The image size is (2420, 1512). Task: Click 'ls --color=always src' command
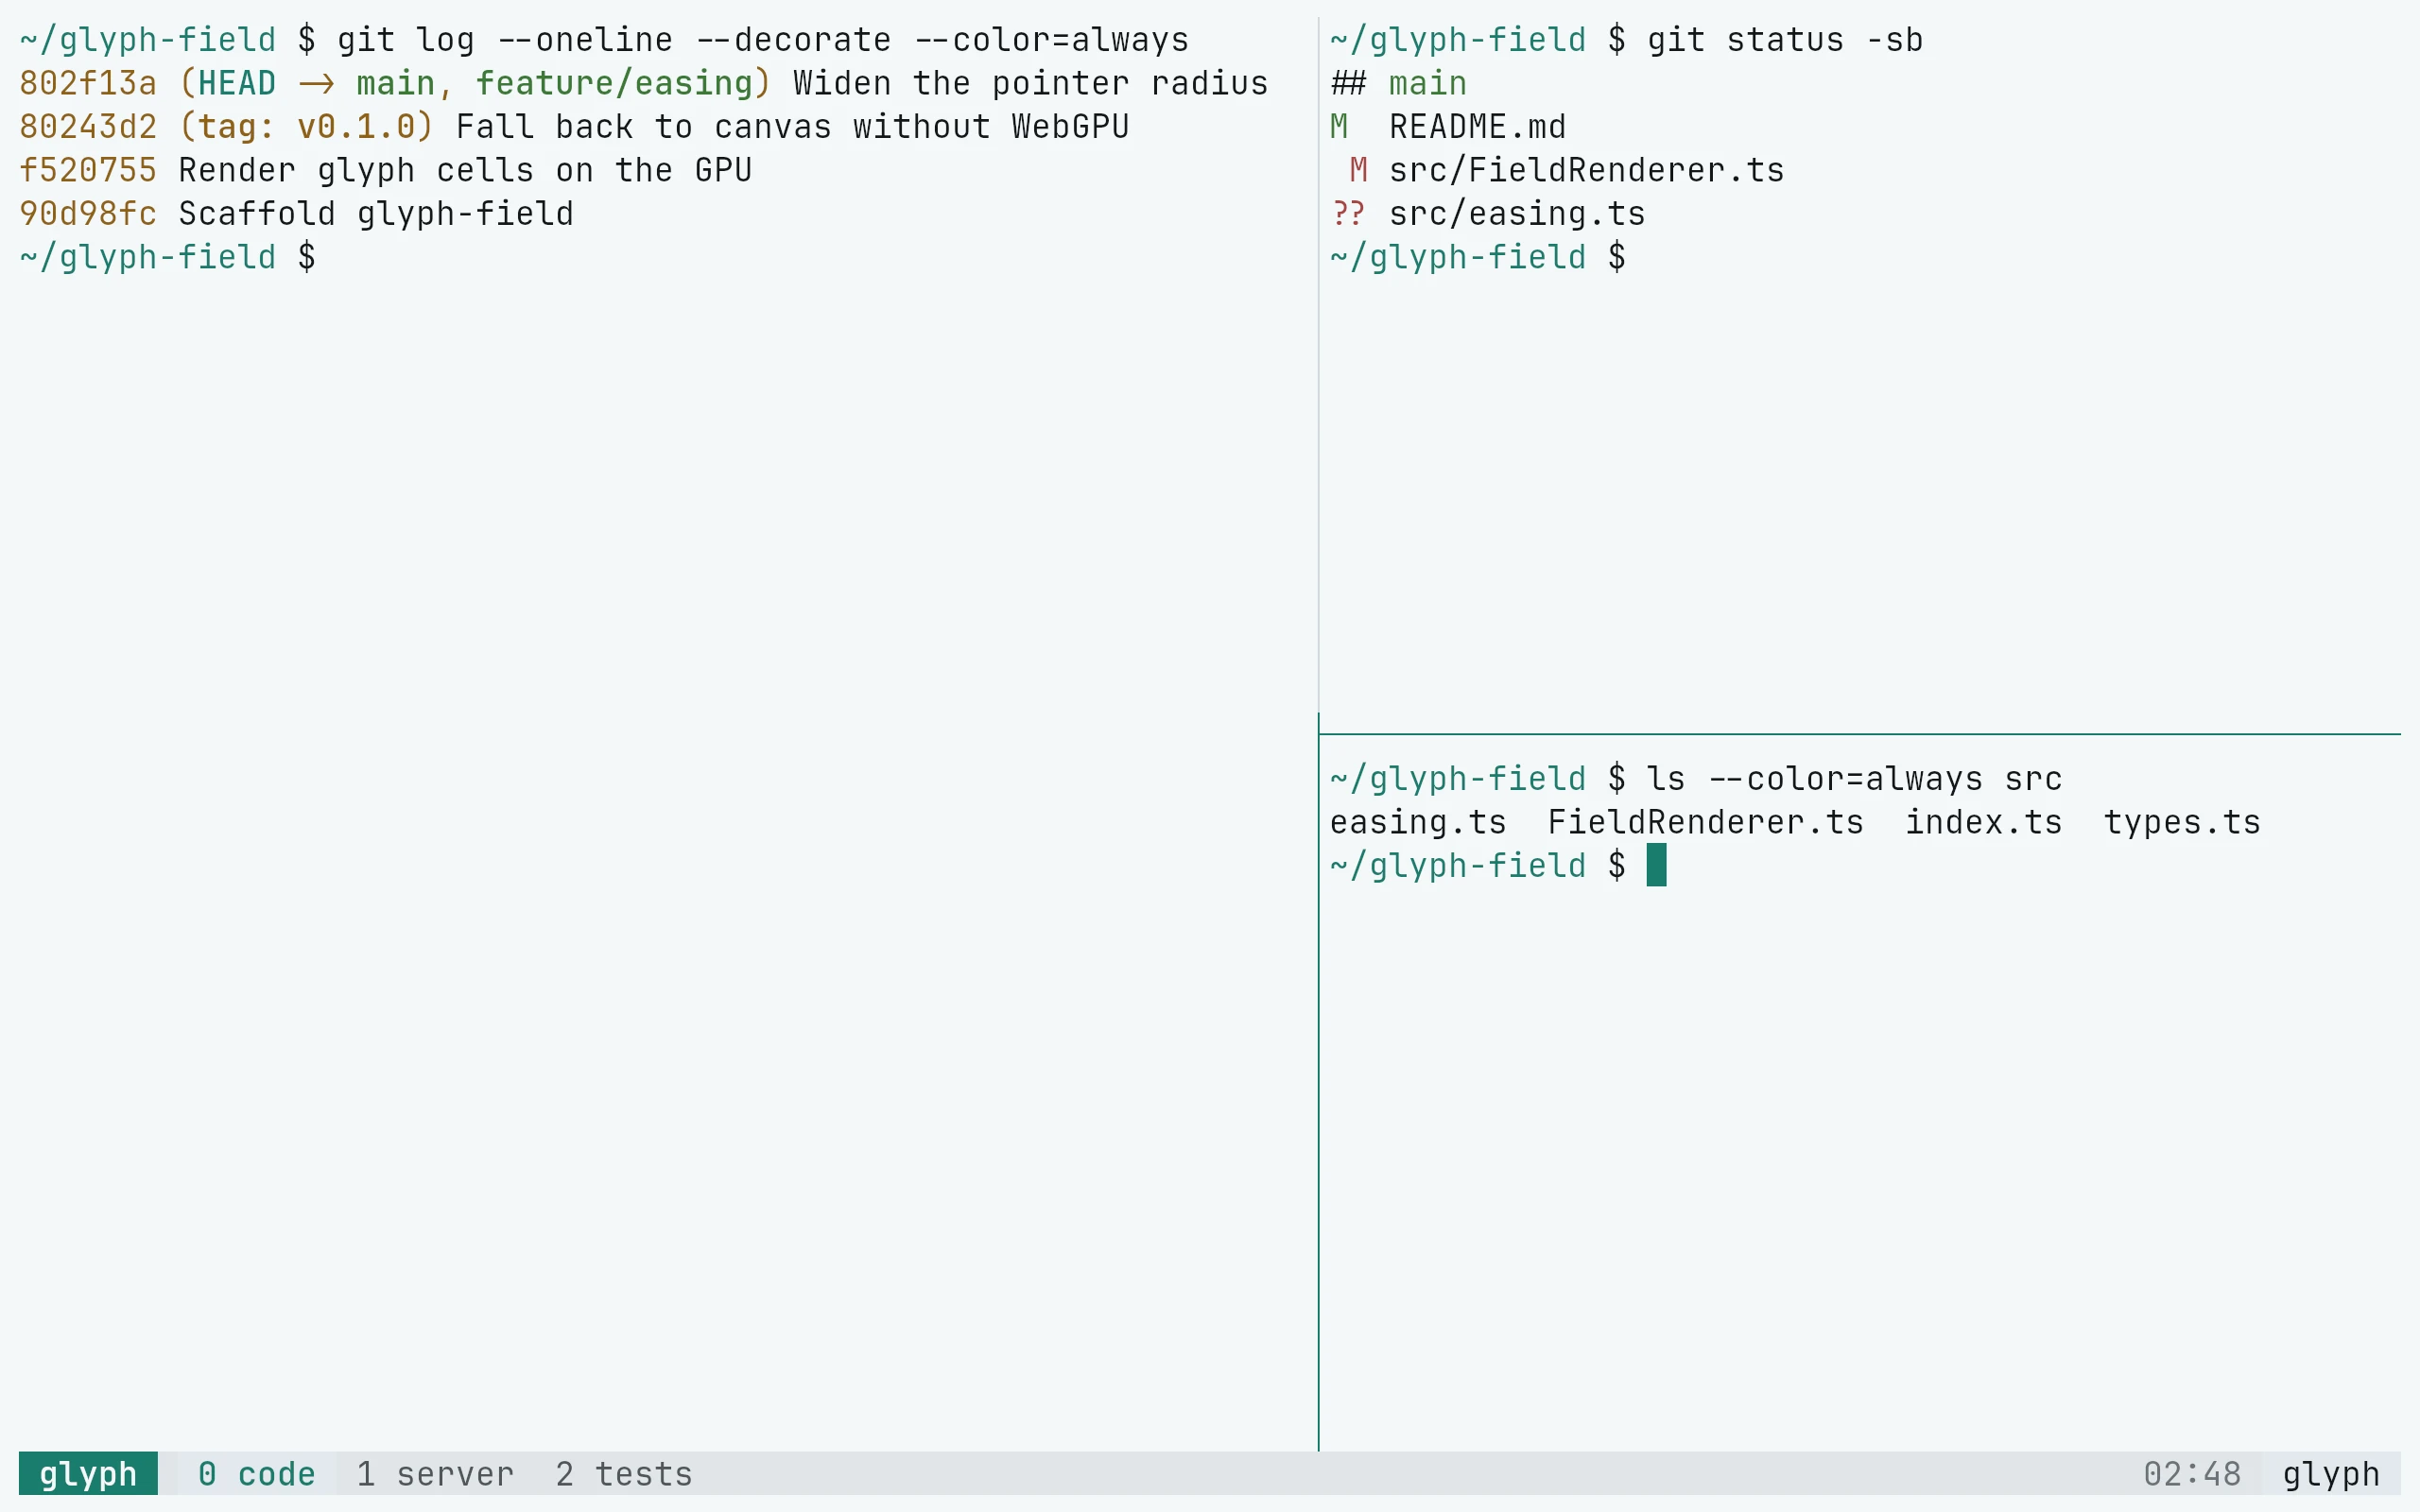(x=1855, y=778)
